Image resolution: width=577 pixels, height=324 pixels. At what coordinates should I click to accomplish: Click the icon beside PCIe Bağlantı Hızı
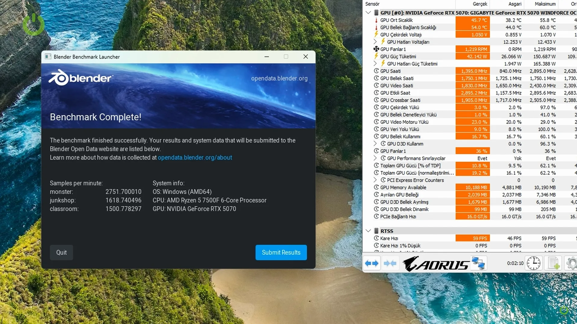tap(376, 216)
